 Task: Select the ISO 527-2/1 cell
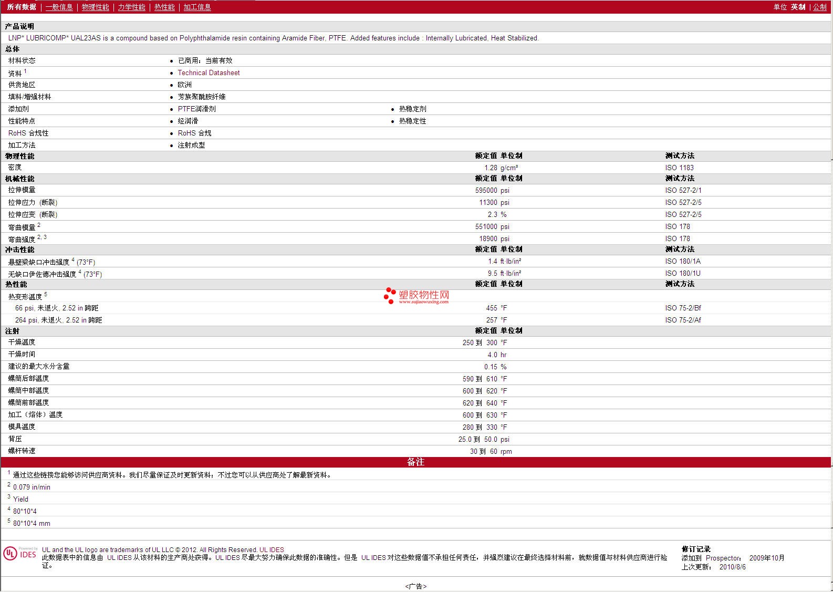pyautogui.click(x=683, y=190)
